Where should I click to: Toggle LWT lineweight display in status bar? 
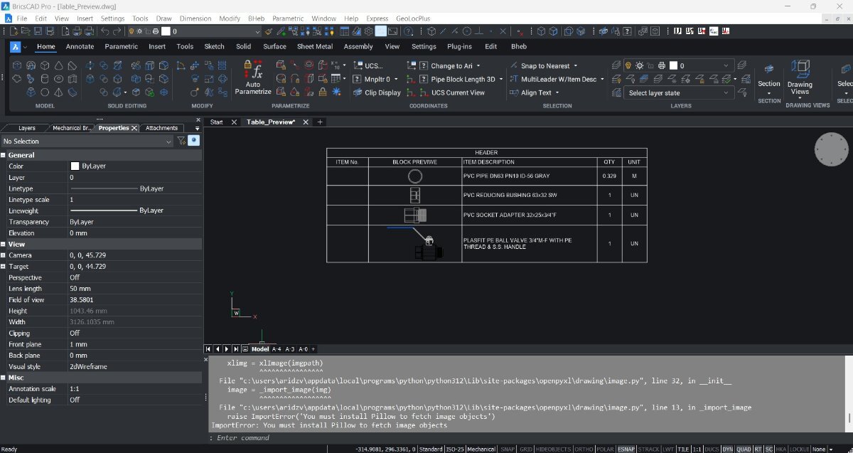tap(668, 449)
